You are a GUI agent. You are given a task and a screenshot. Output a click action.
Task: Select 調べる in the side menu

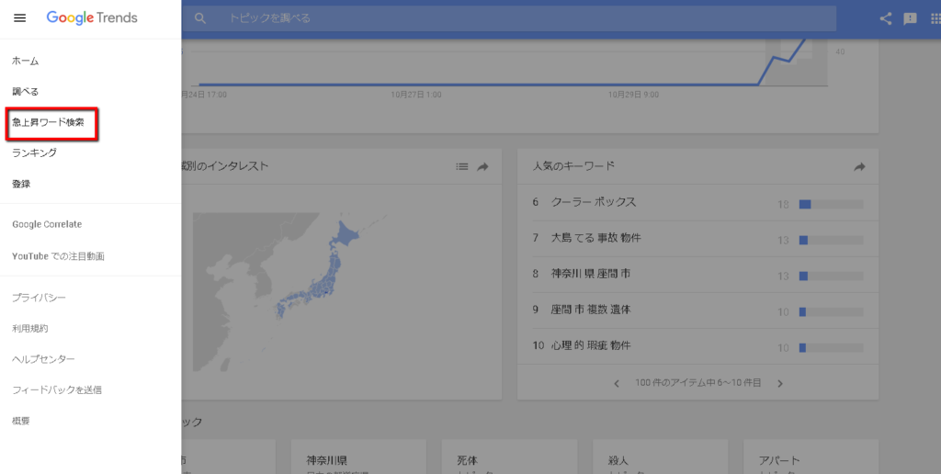pos(26,92)
